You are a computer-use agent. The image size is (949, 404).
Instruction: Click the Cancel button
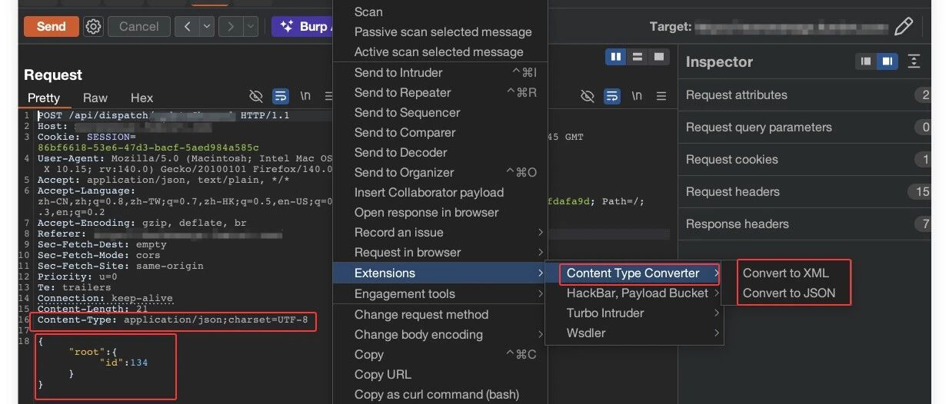(139, 26)
